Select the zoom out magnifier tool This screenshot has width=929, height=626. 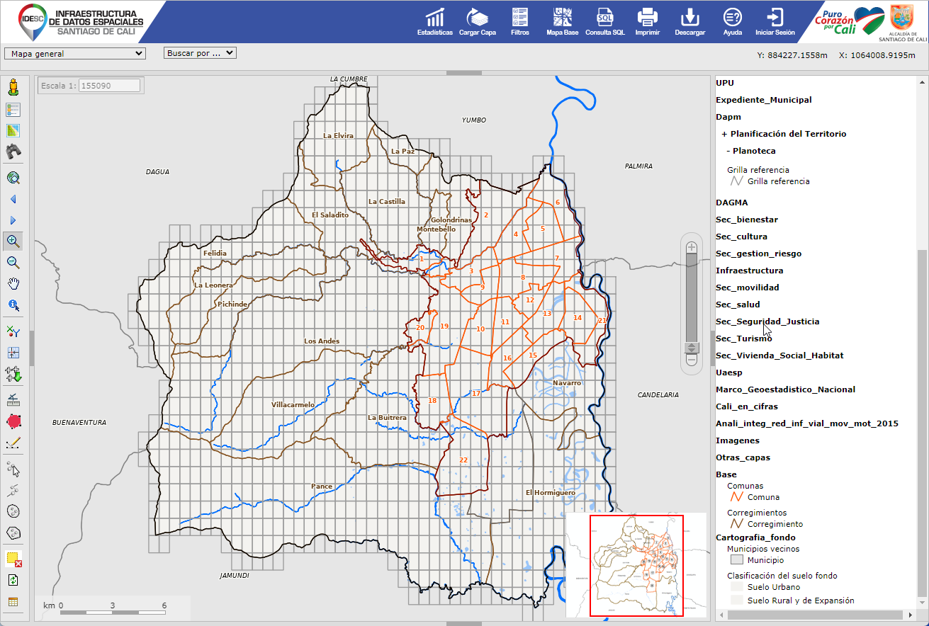coord(13,263)
